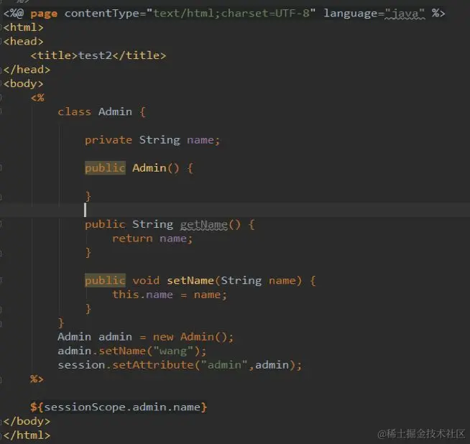Click 'public' before String getName
The height and width of the screenshot is (444, 470).
(x=105, y=224)
